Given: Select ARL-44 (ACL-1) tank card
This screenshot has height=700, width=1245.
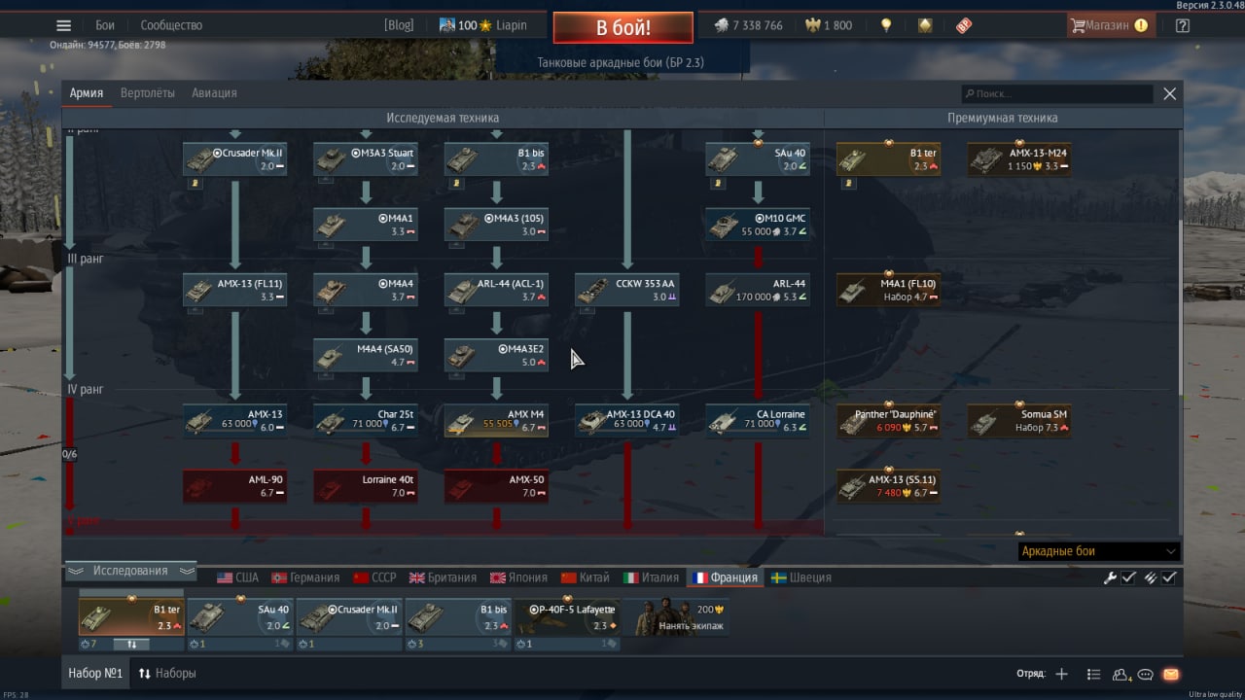Looking at the screenshot, I should [496, 290].
